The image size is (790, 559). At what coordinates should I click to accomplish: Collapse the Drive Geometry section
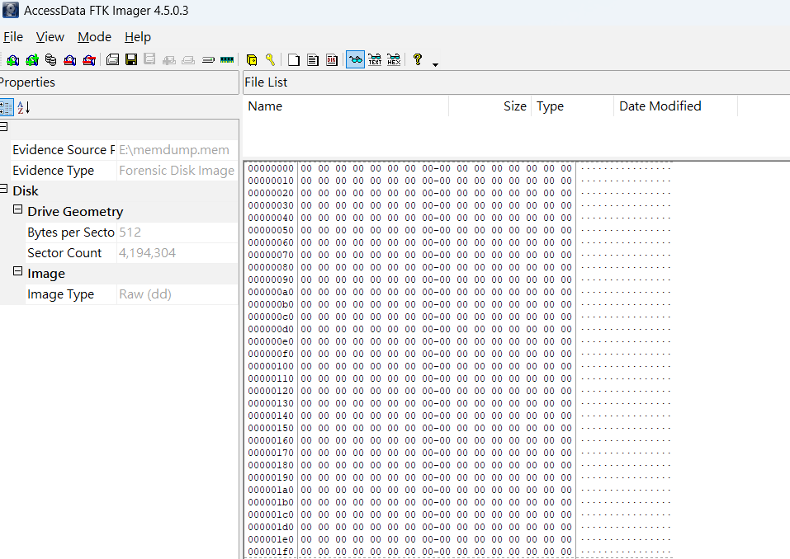(17, 209)
